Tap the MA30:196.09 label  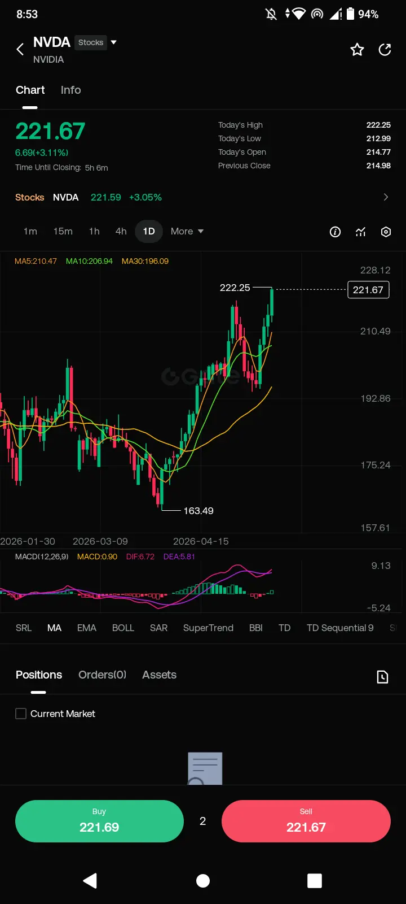145,261
